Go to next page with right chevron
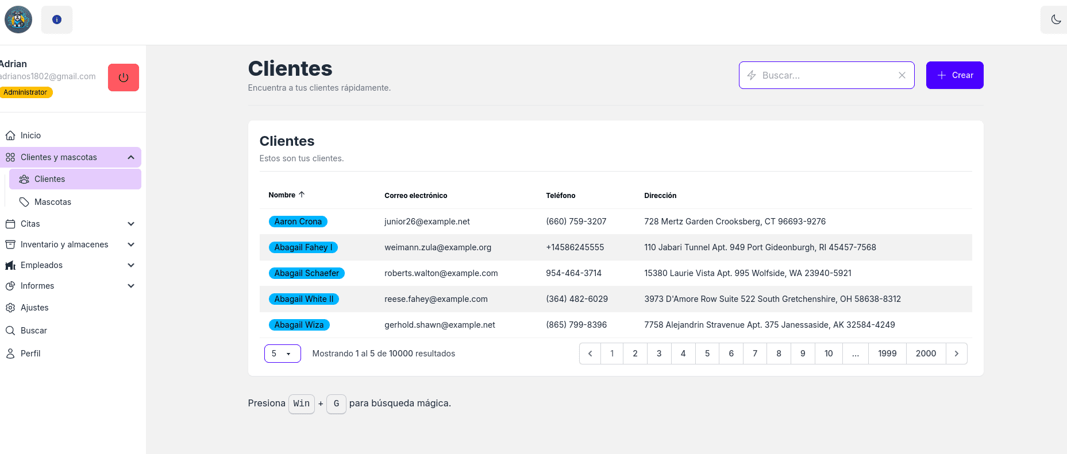Image resolution: width=1067 pixels, height=454 pixels. click(957, 354)
